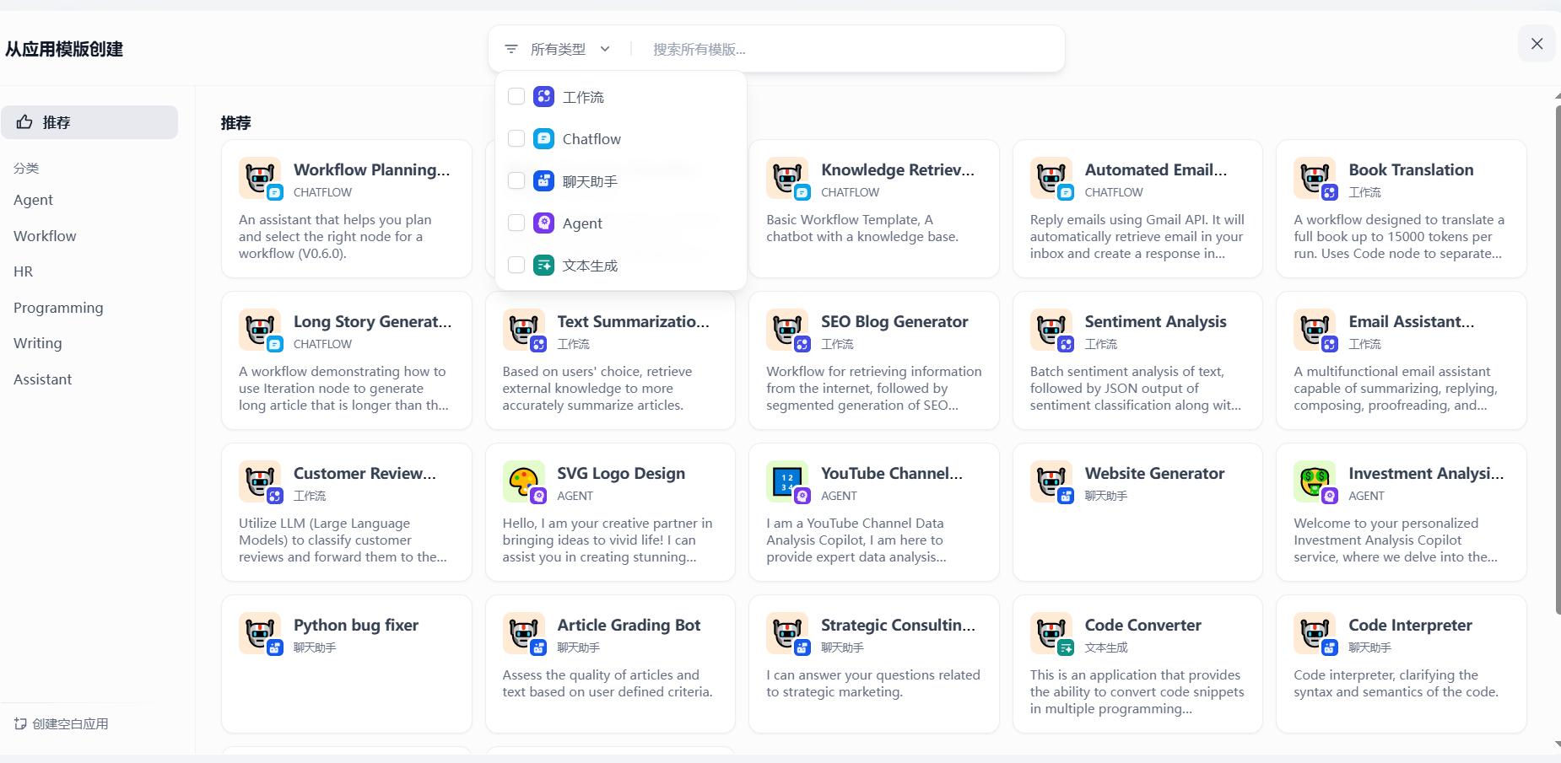Check the Chatflow type checkbox
Viewport: 1561px width, 763px height.
click(x=516, y=138)
